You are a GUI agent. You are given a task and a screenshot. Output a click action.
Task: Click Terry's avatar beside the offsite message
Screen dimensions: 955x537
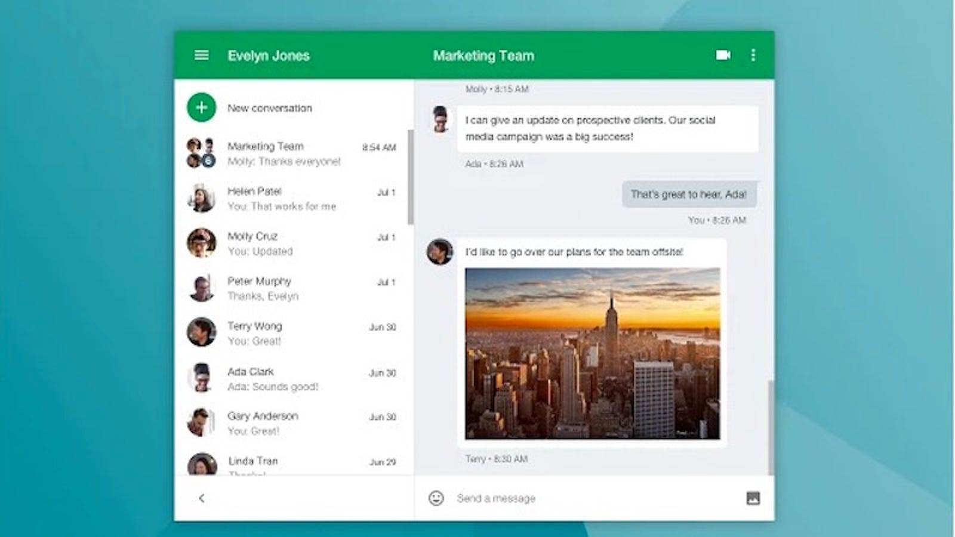tap(440, 252)
